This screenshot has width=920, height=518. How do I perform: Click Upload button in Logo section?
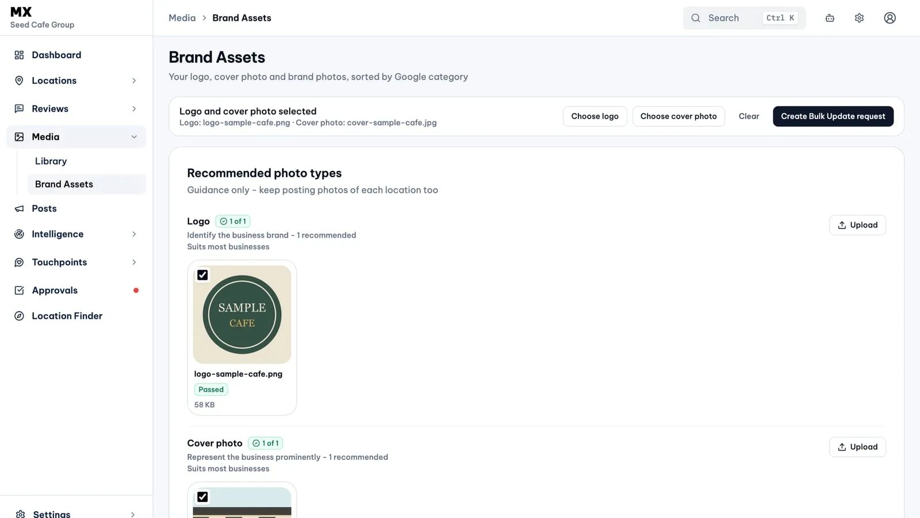857,225
